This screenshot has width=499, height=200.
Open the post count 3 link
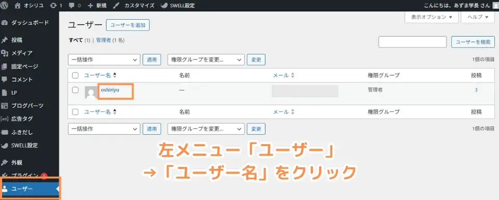[x=476, y=90]
